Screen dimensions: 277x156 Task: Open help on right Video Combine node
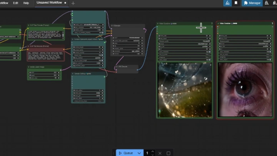[x=272, y=23]
